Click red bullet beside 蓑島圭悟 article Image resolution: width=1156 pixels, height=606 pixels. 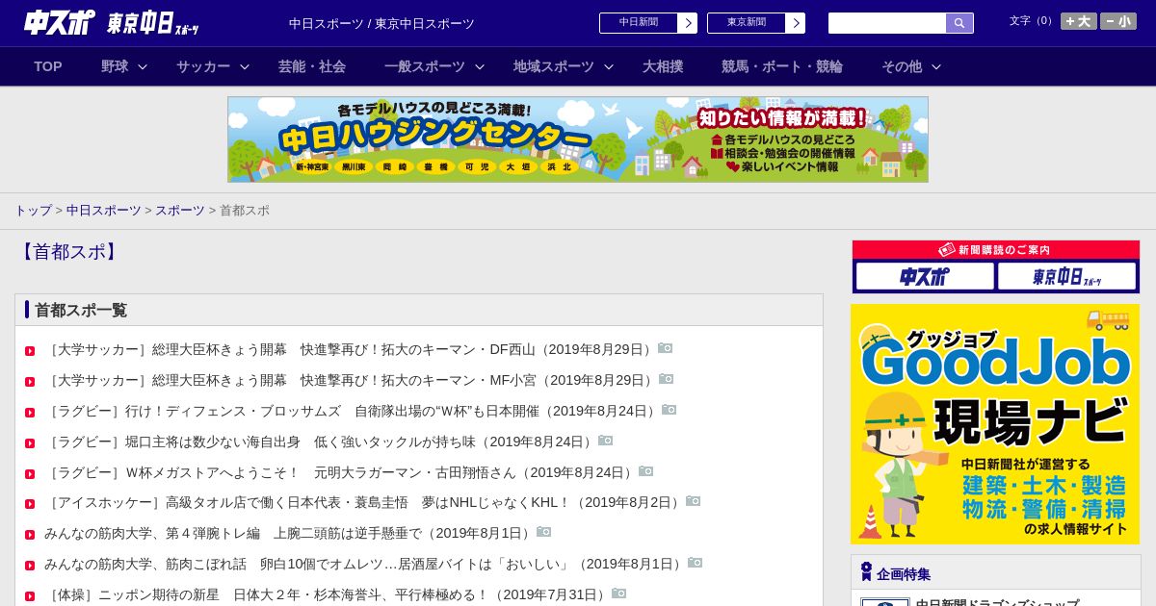(30, 504)
